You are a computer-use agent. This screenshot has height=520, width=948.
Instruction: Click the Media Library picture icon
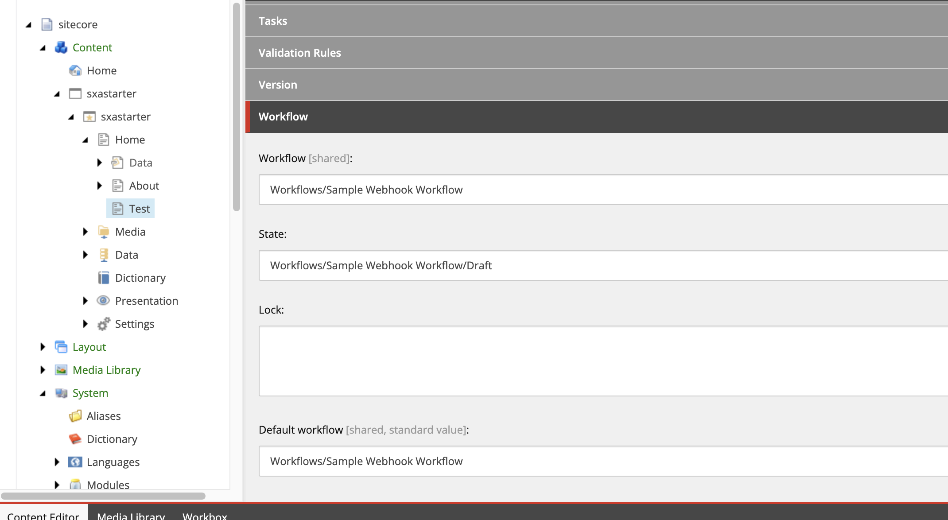tap(61, 370)
